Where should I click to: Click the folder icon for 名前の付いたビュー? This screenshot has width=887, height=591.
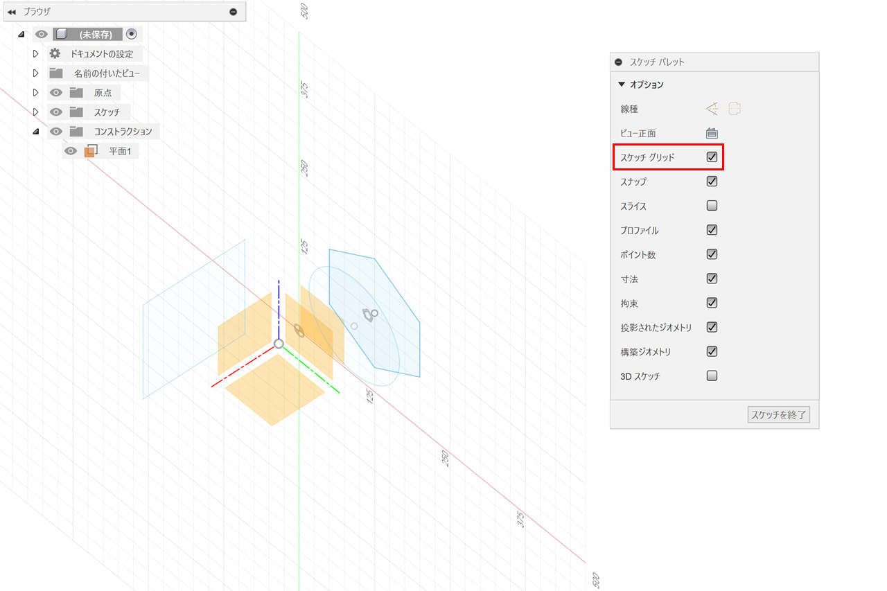coord(55,73)
